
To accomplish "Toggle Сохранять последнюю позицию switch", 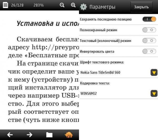I will point(149,19).
